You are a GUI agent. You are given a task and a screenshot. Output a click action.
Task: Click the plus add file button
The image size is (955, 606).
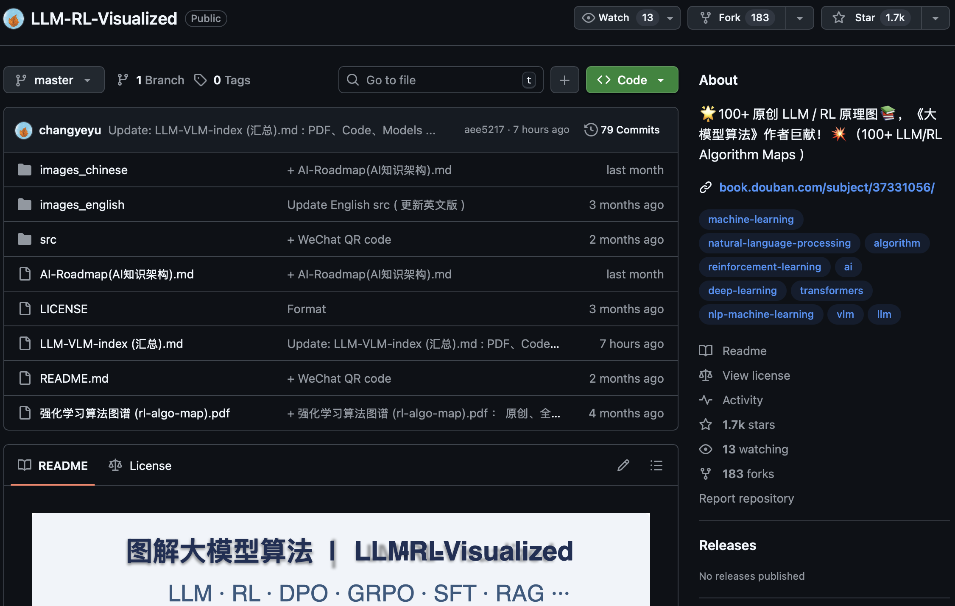[564, 80]
